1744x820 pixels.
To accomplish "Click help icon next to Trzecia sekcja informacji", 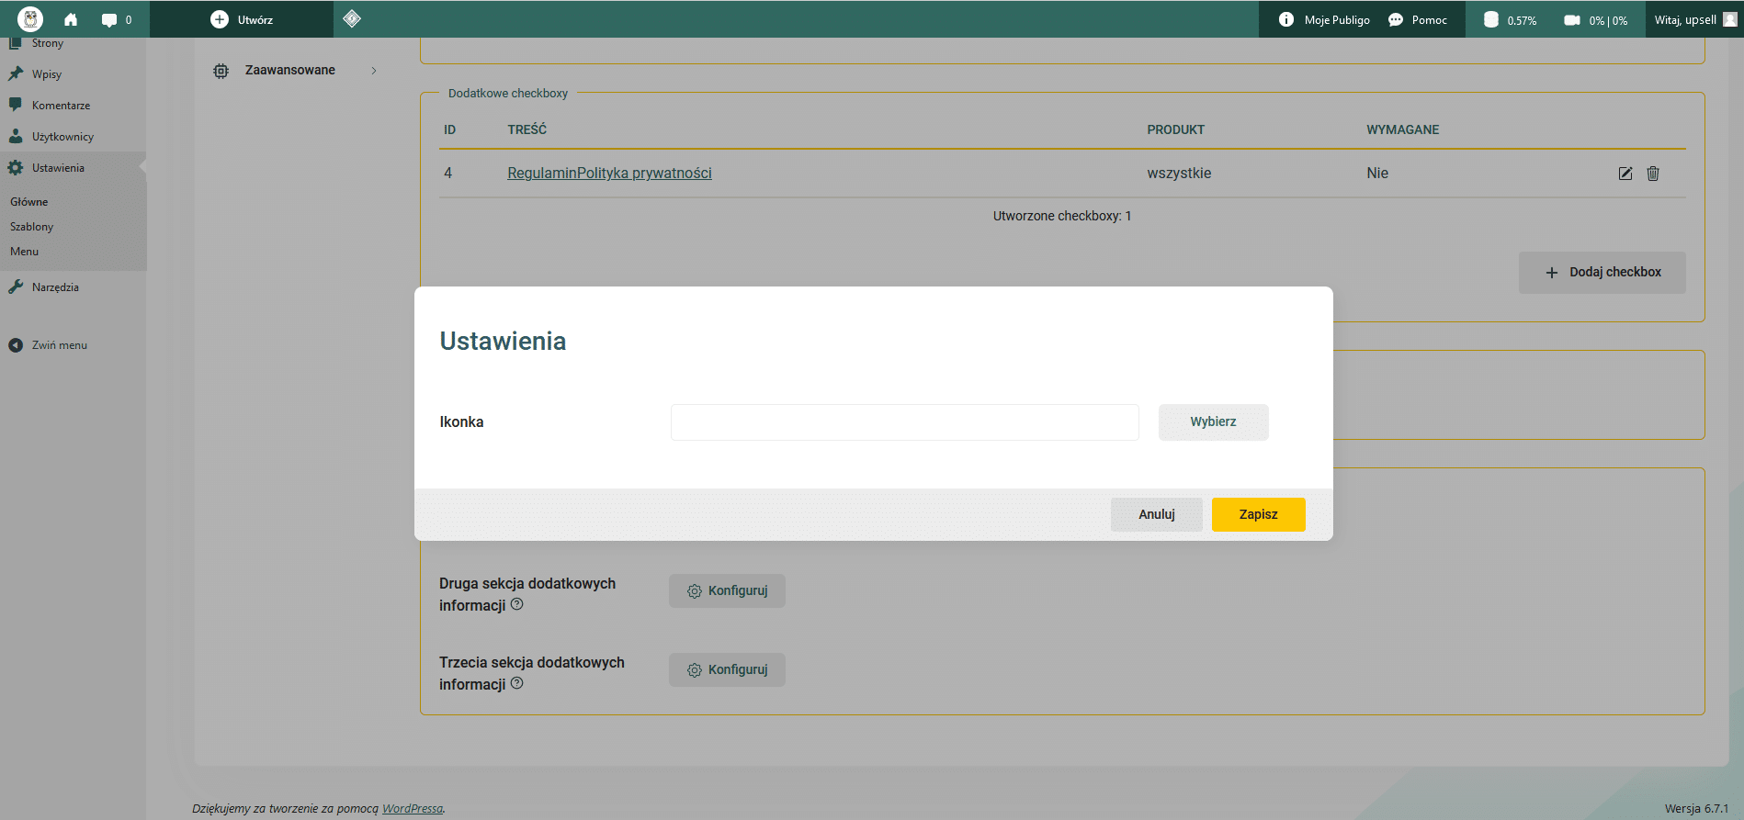I will pyautogui.click(x=517, y=683).
